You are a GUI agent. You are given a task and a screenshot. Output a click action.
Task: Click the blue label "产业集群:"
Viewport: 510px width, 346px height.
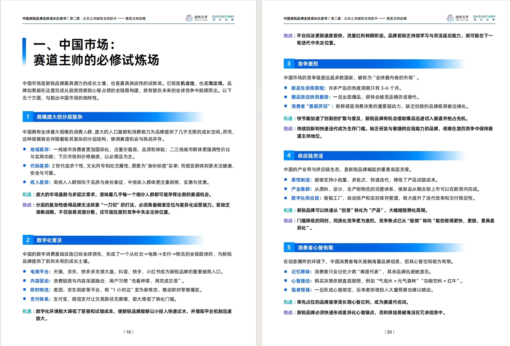tap(302, 189)
